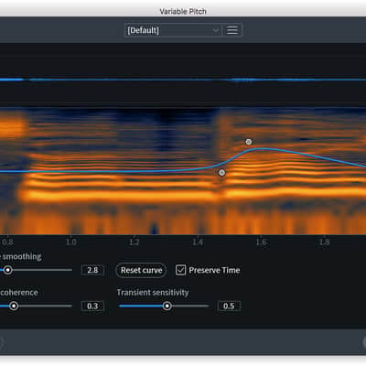The image size is (366, 366).
Task: Click the 1.2 time ruler label
Action: [135, 242]
